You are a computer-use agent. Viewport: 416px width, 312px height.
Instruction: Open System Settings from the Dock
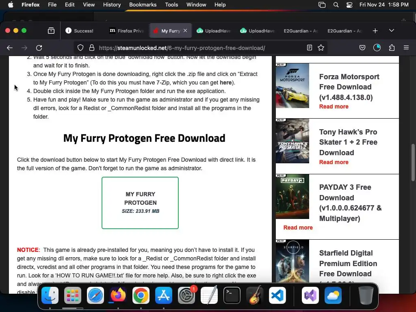[186, 295]
